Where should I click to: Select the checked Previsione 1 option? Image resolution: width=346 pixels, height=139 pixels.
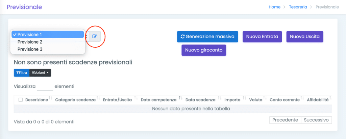coord(30,34)
